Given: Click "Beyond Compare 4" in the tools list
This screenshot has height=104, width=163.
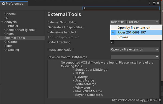Looking at the screenshot, I should click(89, 95).
